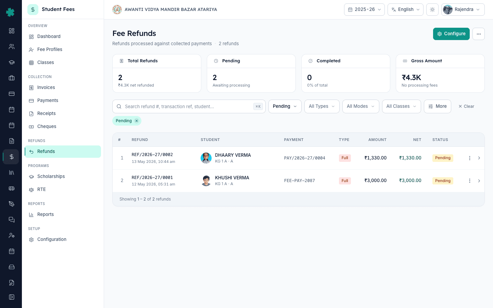
Task: Open the bus transport icon in the rail
Action: 12,188
